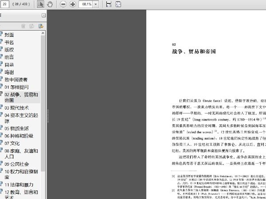
Task: Open bookmark options icon with arrow
Action: (x=41, y=26)
